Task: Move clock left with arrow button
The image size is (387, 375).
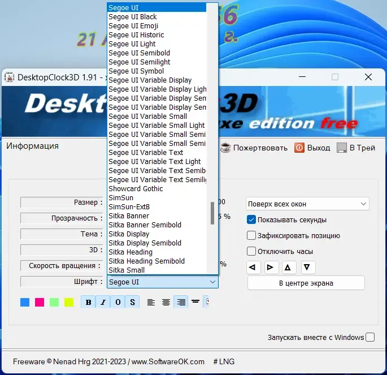Action: 254,268
